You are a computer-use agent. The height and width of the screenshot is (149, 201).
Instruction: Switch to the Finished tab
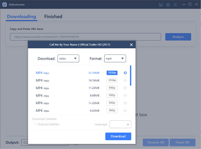(53, 17)
